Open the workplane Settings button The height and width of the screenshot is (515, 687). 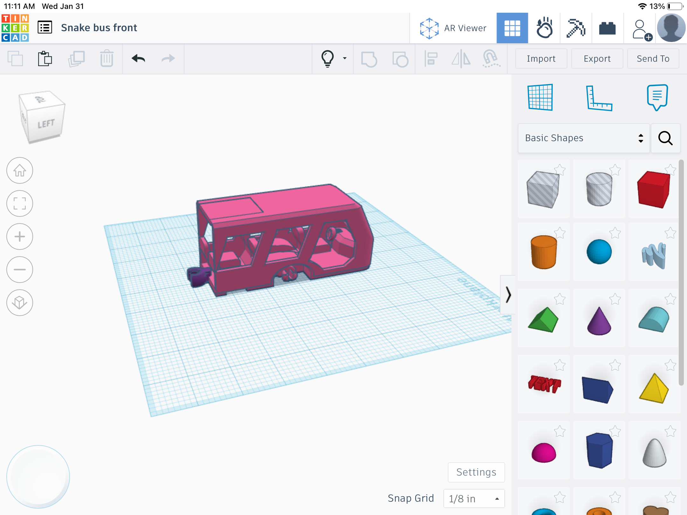tap(476, 472)
